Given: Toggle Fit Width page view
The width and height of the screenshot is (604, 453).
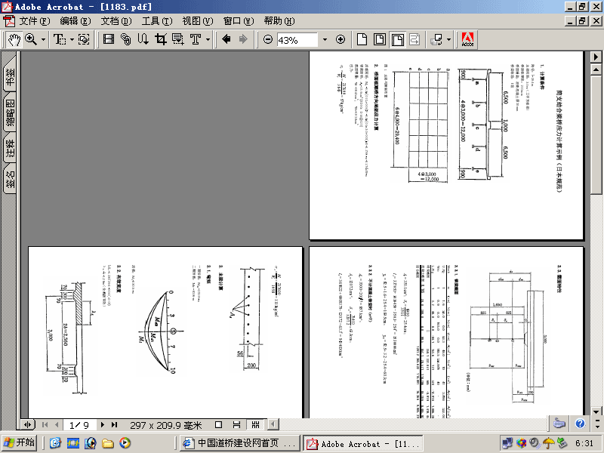Looking at the screenshot, I should pyautogui.click(x=397, y=39).
